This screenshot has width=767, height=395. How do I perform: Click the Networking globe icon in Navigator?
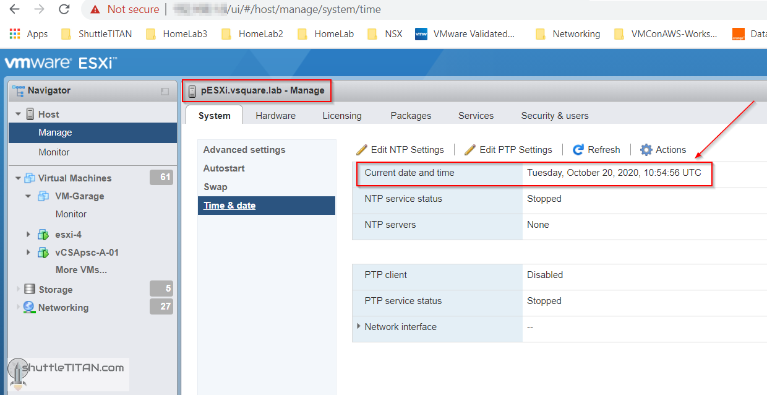tap(28, 307)
